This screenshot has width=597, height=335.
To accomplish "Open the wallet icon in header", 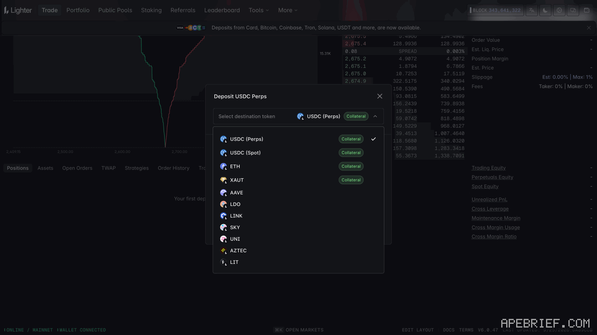I will (x=587, y=10).
